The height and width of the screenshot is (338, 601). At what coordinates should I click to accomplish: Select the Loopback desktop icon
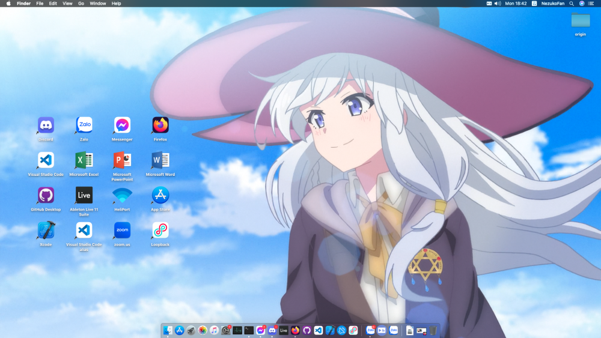coord(160,230)
